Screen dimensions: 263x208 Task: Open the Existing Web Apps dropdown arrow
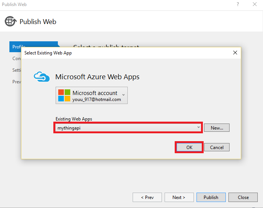pyautogui.click(x=198, y=128)
